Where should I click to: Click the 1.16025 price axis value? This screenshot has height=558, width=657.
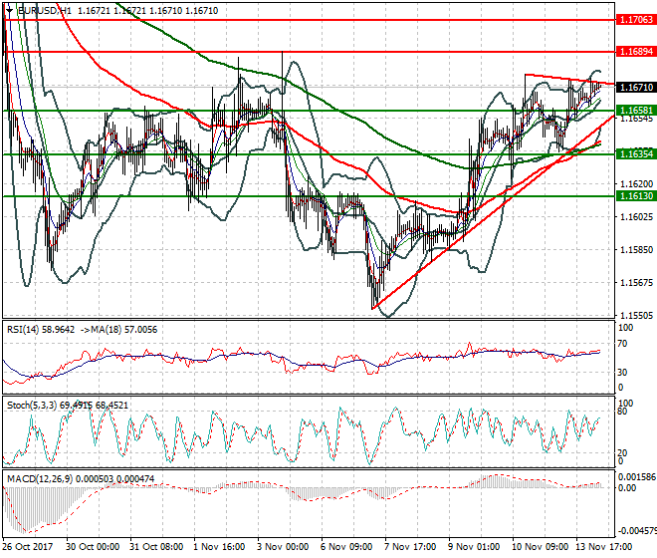click(x=636, y=216)
